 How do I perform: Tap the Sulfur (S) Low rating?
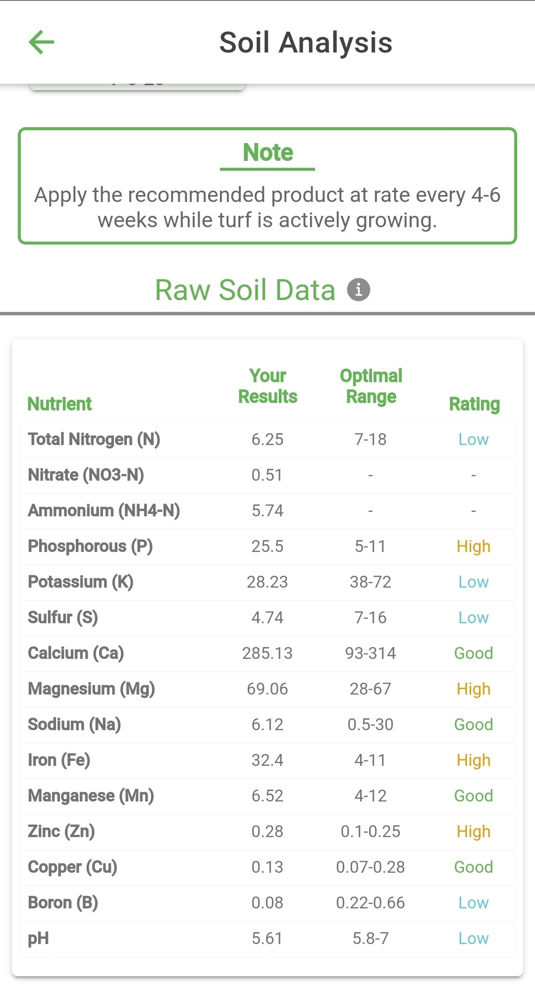tap(473, 617)
